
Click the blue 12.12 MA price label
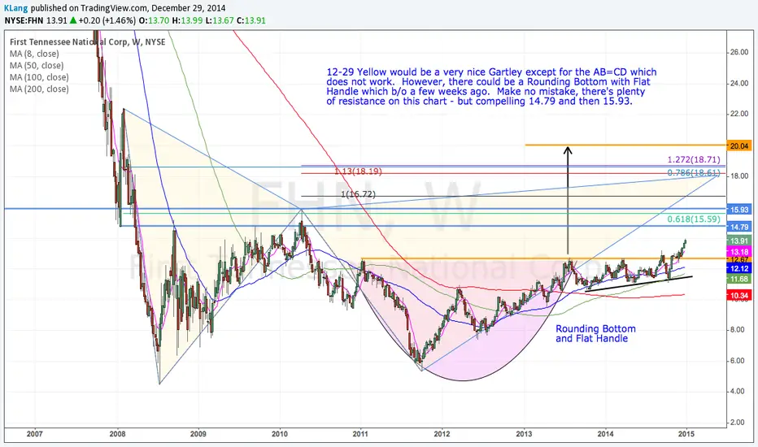coord(739,268)
